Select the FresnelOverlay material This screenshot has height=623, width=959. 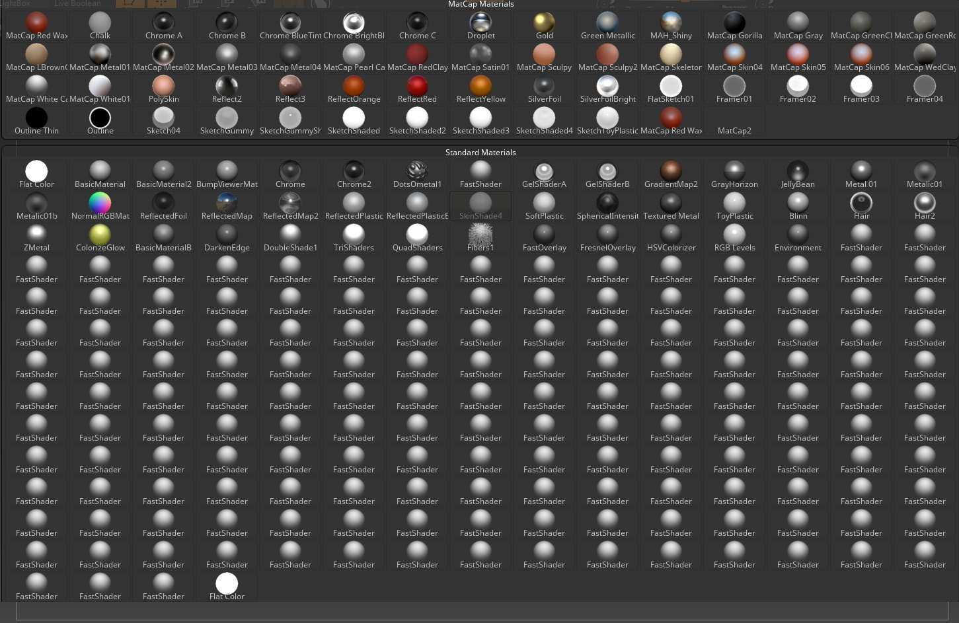(607, 238)
